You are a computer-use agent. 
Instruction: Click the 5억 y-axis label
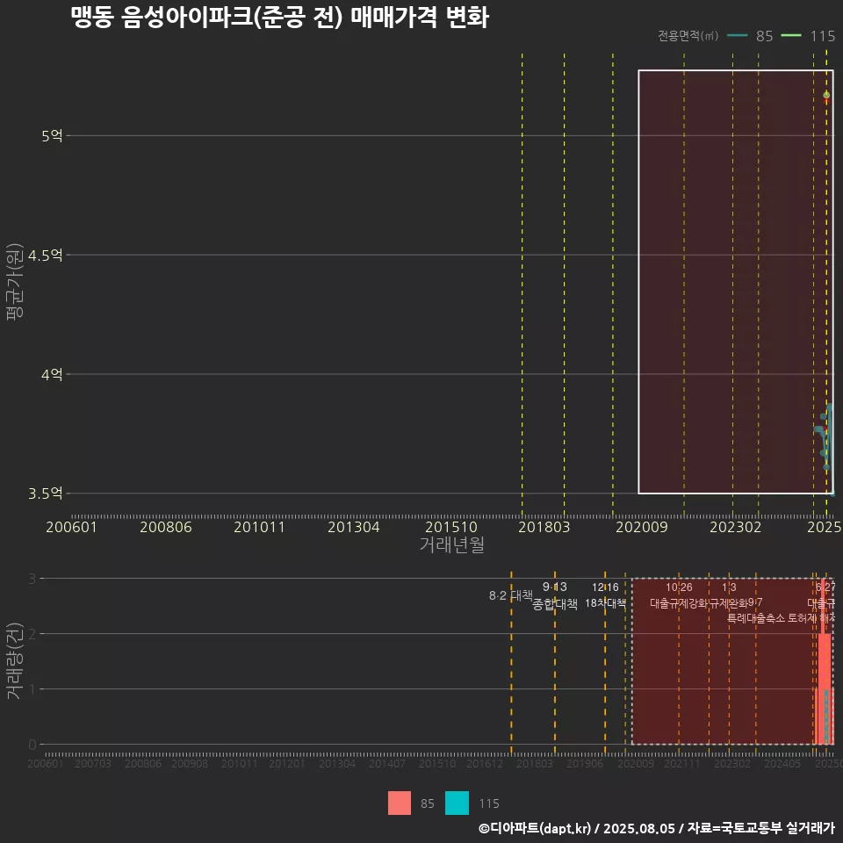(52, 136)
